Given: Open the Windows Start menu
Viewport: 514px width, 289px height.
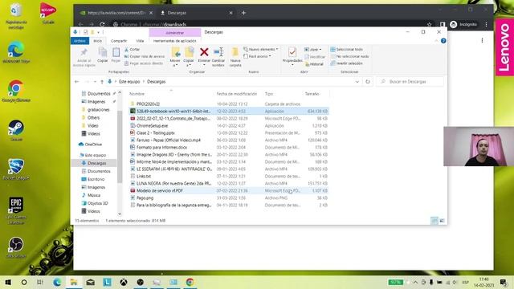Looking at the screenshot, I should pos(8,282).
